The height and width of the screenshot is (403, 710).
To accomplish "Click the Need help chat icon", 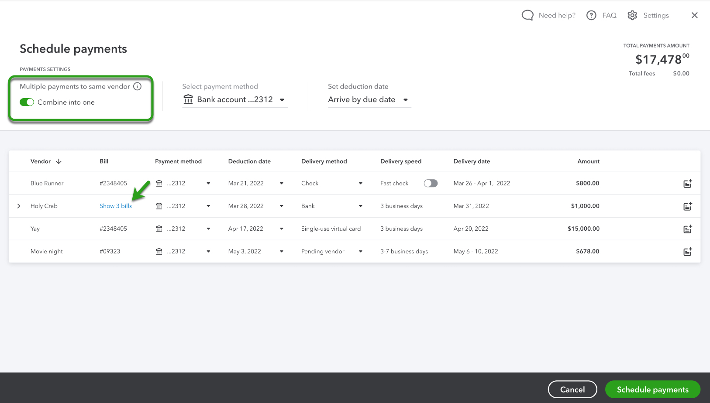I will tap(527, 15).
